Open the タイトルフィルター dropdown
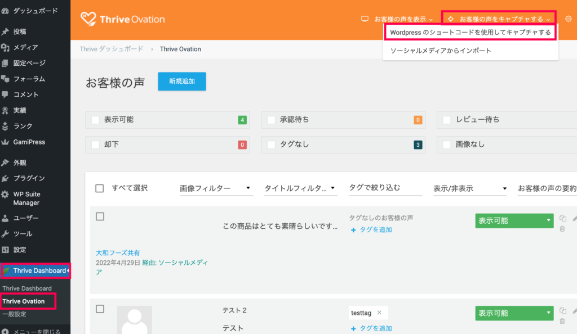Image resolution: width=577 pixels, height=334 pixels. point(301,188)
